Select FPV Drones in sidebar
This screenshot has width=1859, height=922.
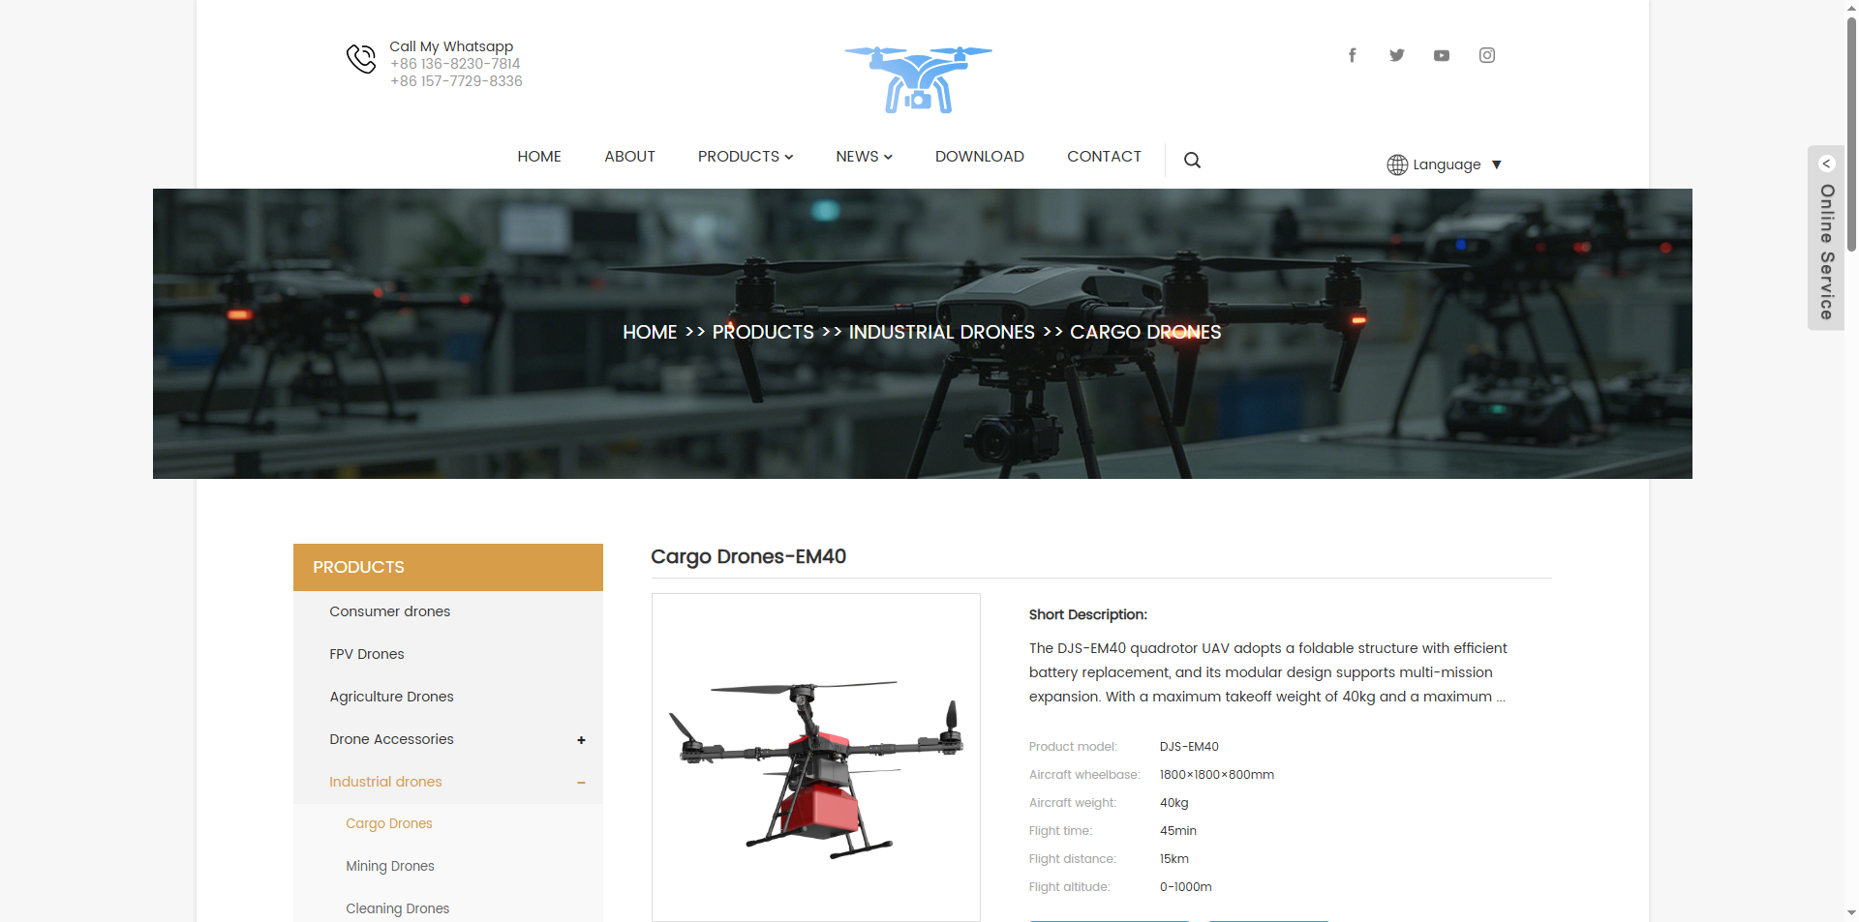coord(366,654)
